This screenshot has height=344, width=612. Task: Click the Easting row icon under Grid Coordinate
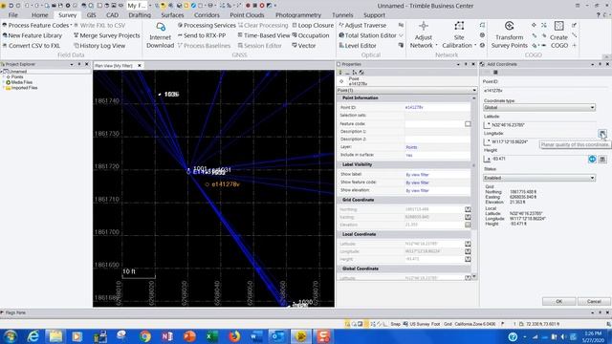pyautogui.click(x=468, y=217)
